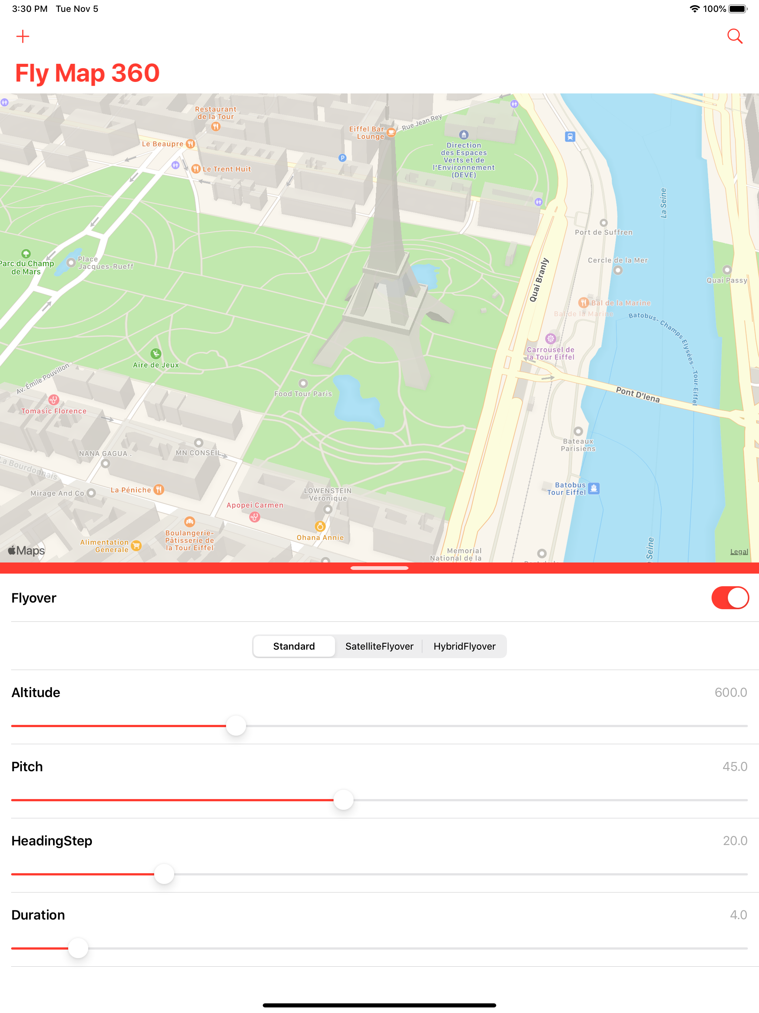Tap the Place Jacques-Rueff marker
759x1013 pixels.
click(x=71, y=263)
